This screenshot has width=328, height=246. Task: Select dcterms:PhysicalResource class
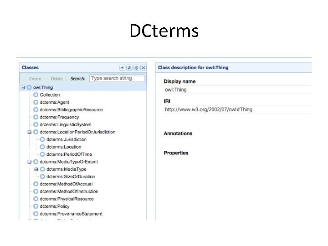pyautogui.click(x=67, y=199)
